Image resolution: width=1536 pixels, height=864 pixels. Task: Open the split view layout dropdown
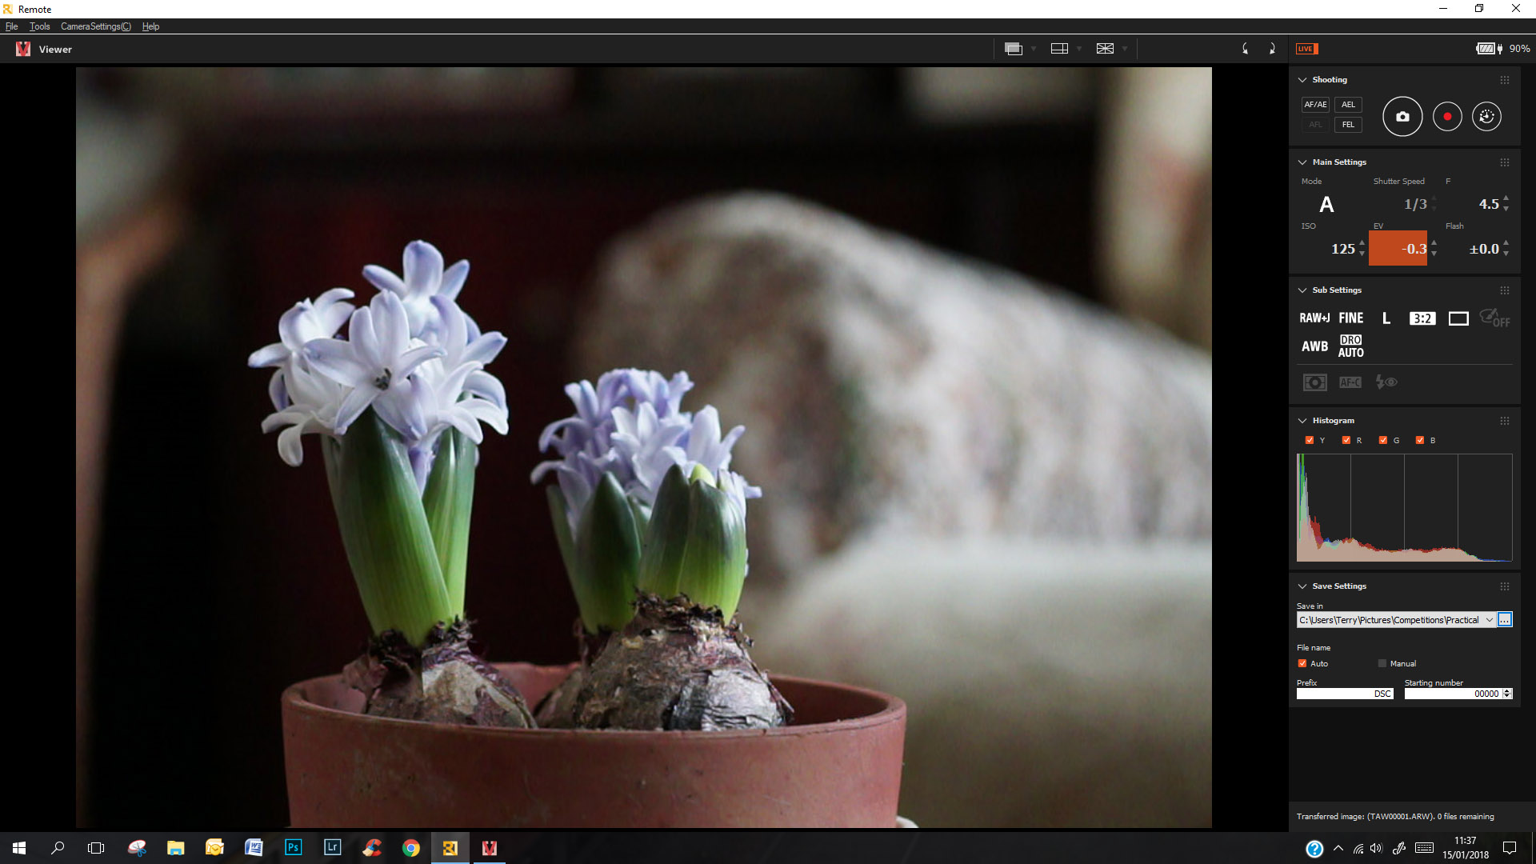1078,49
